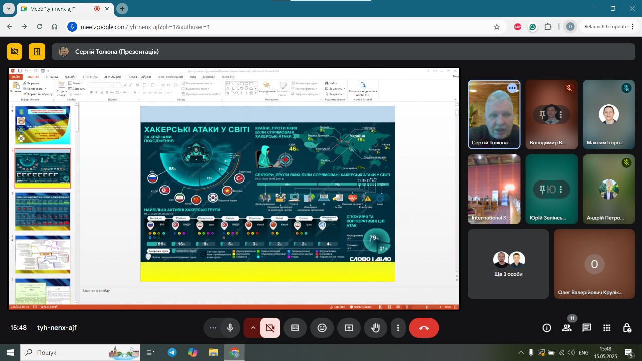Turn on the camera

(x=270, y=328)
